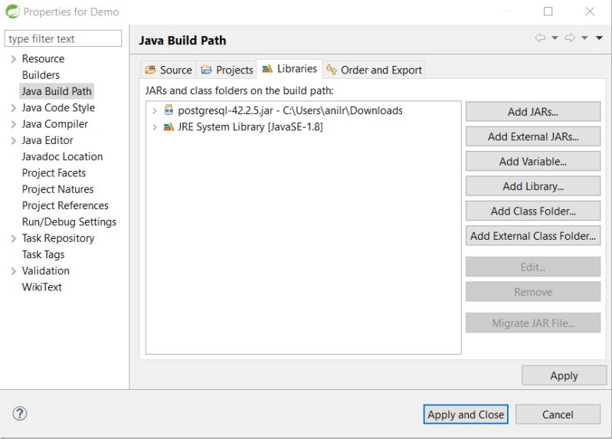Image resolution: width=612 pixels, height=439 pixels.
Task: Click the forward navigation arrow icon
Action: pyautogui.click(x=570, y=38)
